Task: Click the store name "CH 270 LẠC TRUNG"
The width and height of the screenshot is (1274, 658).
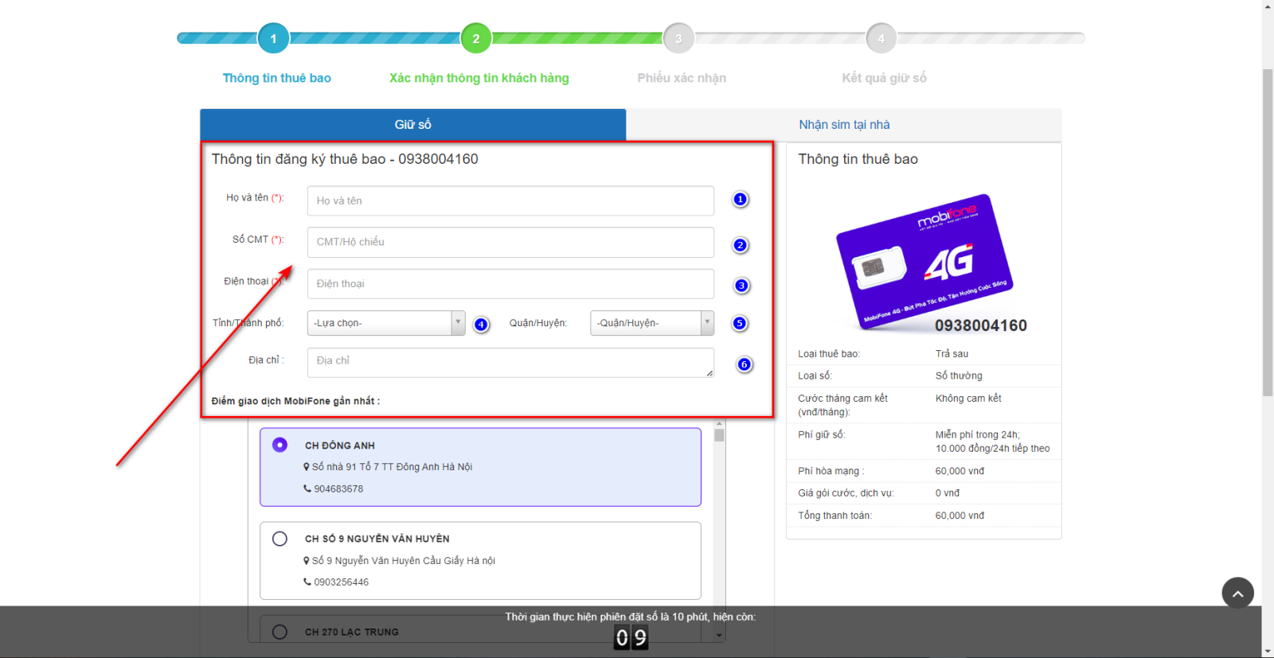Action: tap(352, 633)
